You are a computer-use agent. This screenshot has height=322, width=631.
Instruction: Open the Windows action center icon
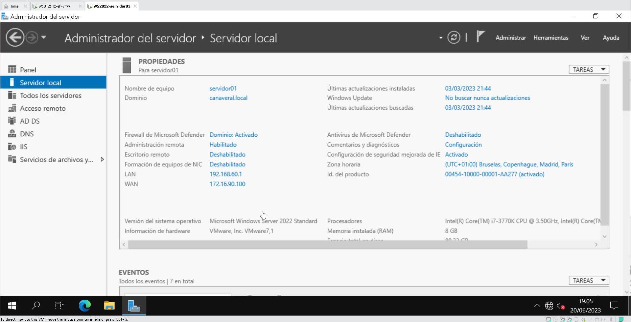pos(614,306)
